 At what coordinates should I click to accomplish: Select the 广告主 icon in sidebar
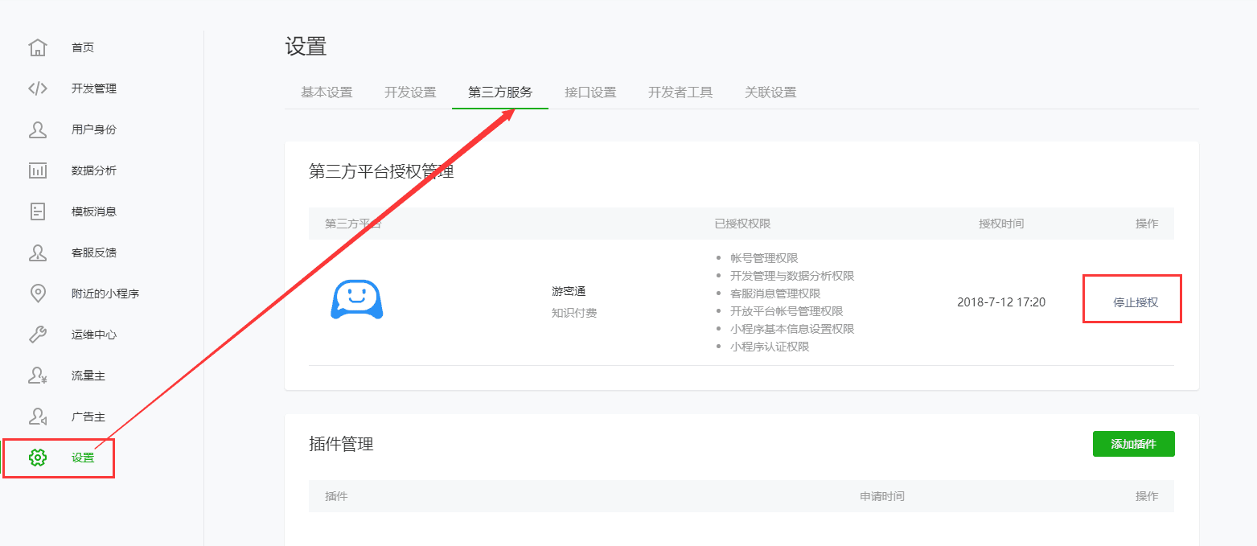pos(38,417)
